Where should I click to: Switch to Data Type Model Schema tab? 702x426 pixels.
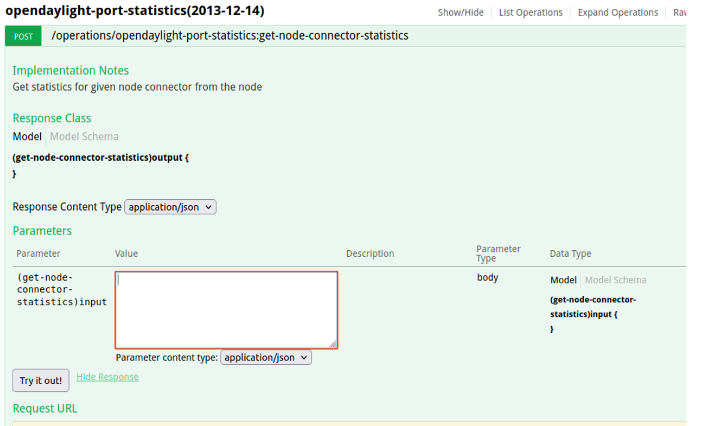tap(615, 280)
